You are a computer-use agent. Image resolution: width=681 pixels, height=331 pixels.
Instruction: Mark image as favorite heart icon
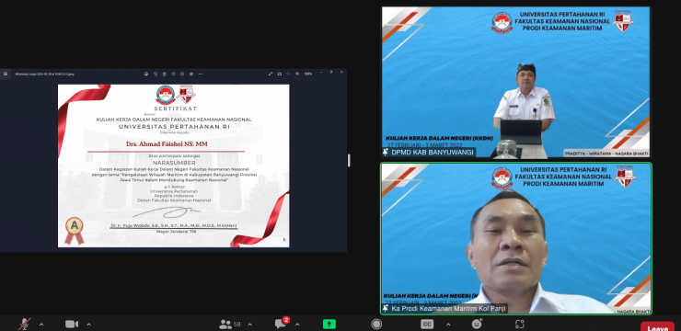[173, 74]
